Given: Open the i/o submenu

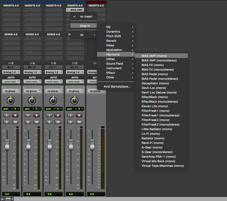Looking at the screenshot, I should [x=84, y=35].
